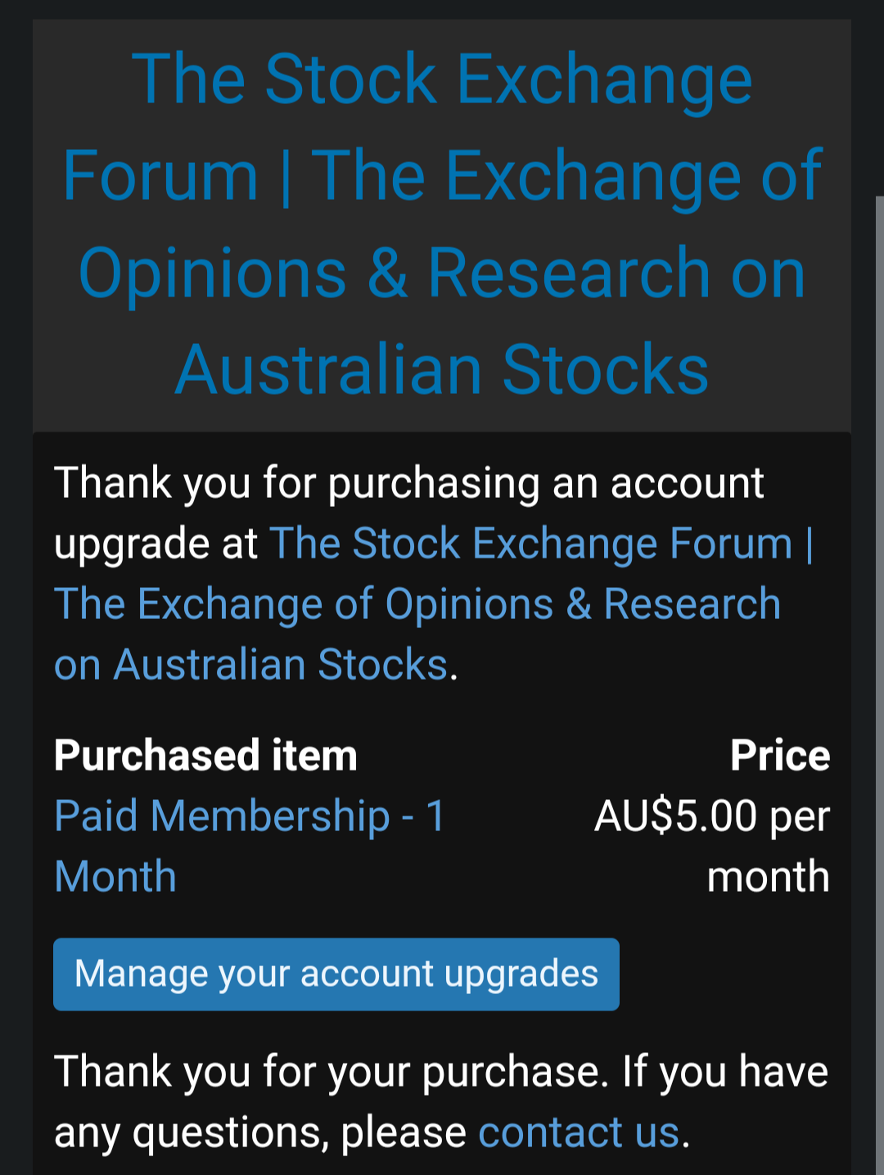Viewport: 884px width, 1175px height.
Task: Open the contact us link
Action: tap(579, 1132)
